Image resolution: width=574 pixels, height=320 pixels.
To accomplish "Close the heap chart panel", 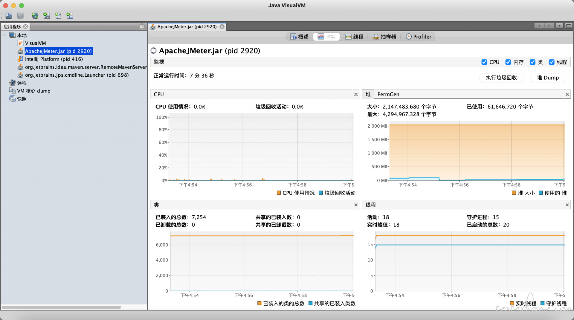I will [567, 95].
